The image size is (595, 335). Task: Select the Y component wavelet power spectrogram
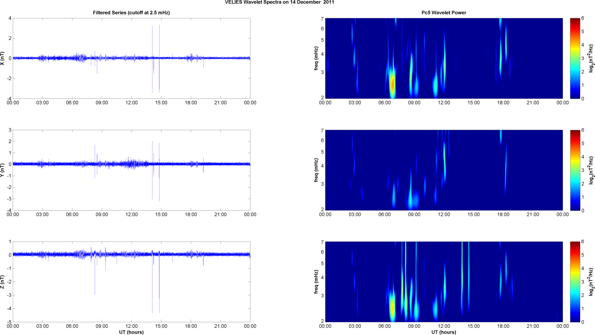444,170
